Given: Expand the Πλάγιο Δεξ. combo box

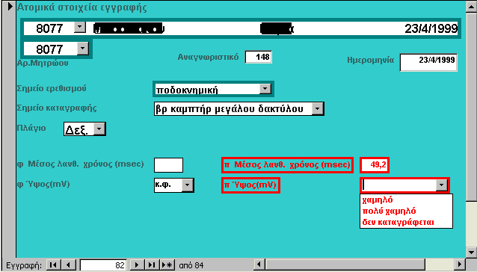Looking at the screenshot, I should point(99,129).
